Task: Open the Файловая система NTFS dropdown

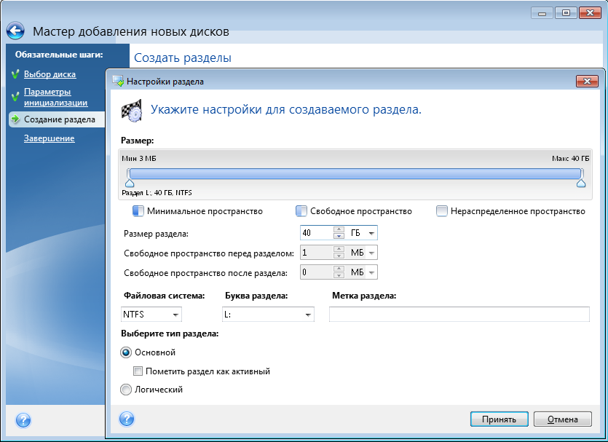Action: click(x=152, y=315)
